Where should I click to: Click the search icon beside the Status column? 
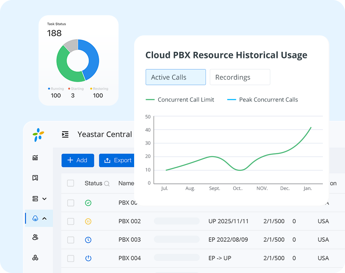click(107, 184)
